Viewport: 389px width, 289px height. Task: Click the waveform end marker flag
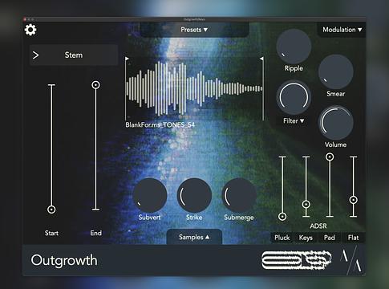pyautogui.click(x=261, y=59)
